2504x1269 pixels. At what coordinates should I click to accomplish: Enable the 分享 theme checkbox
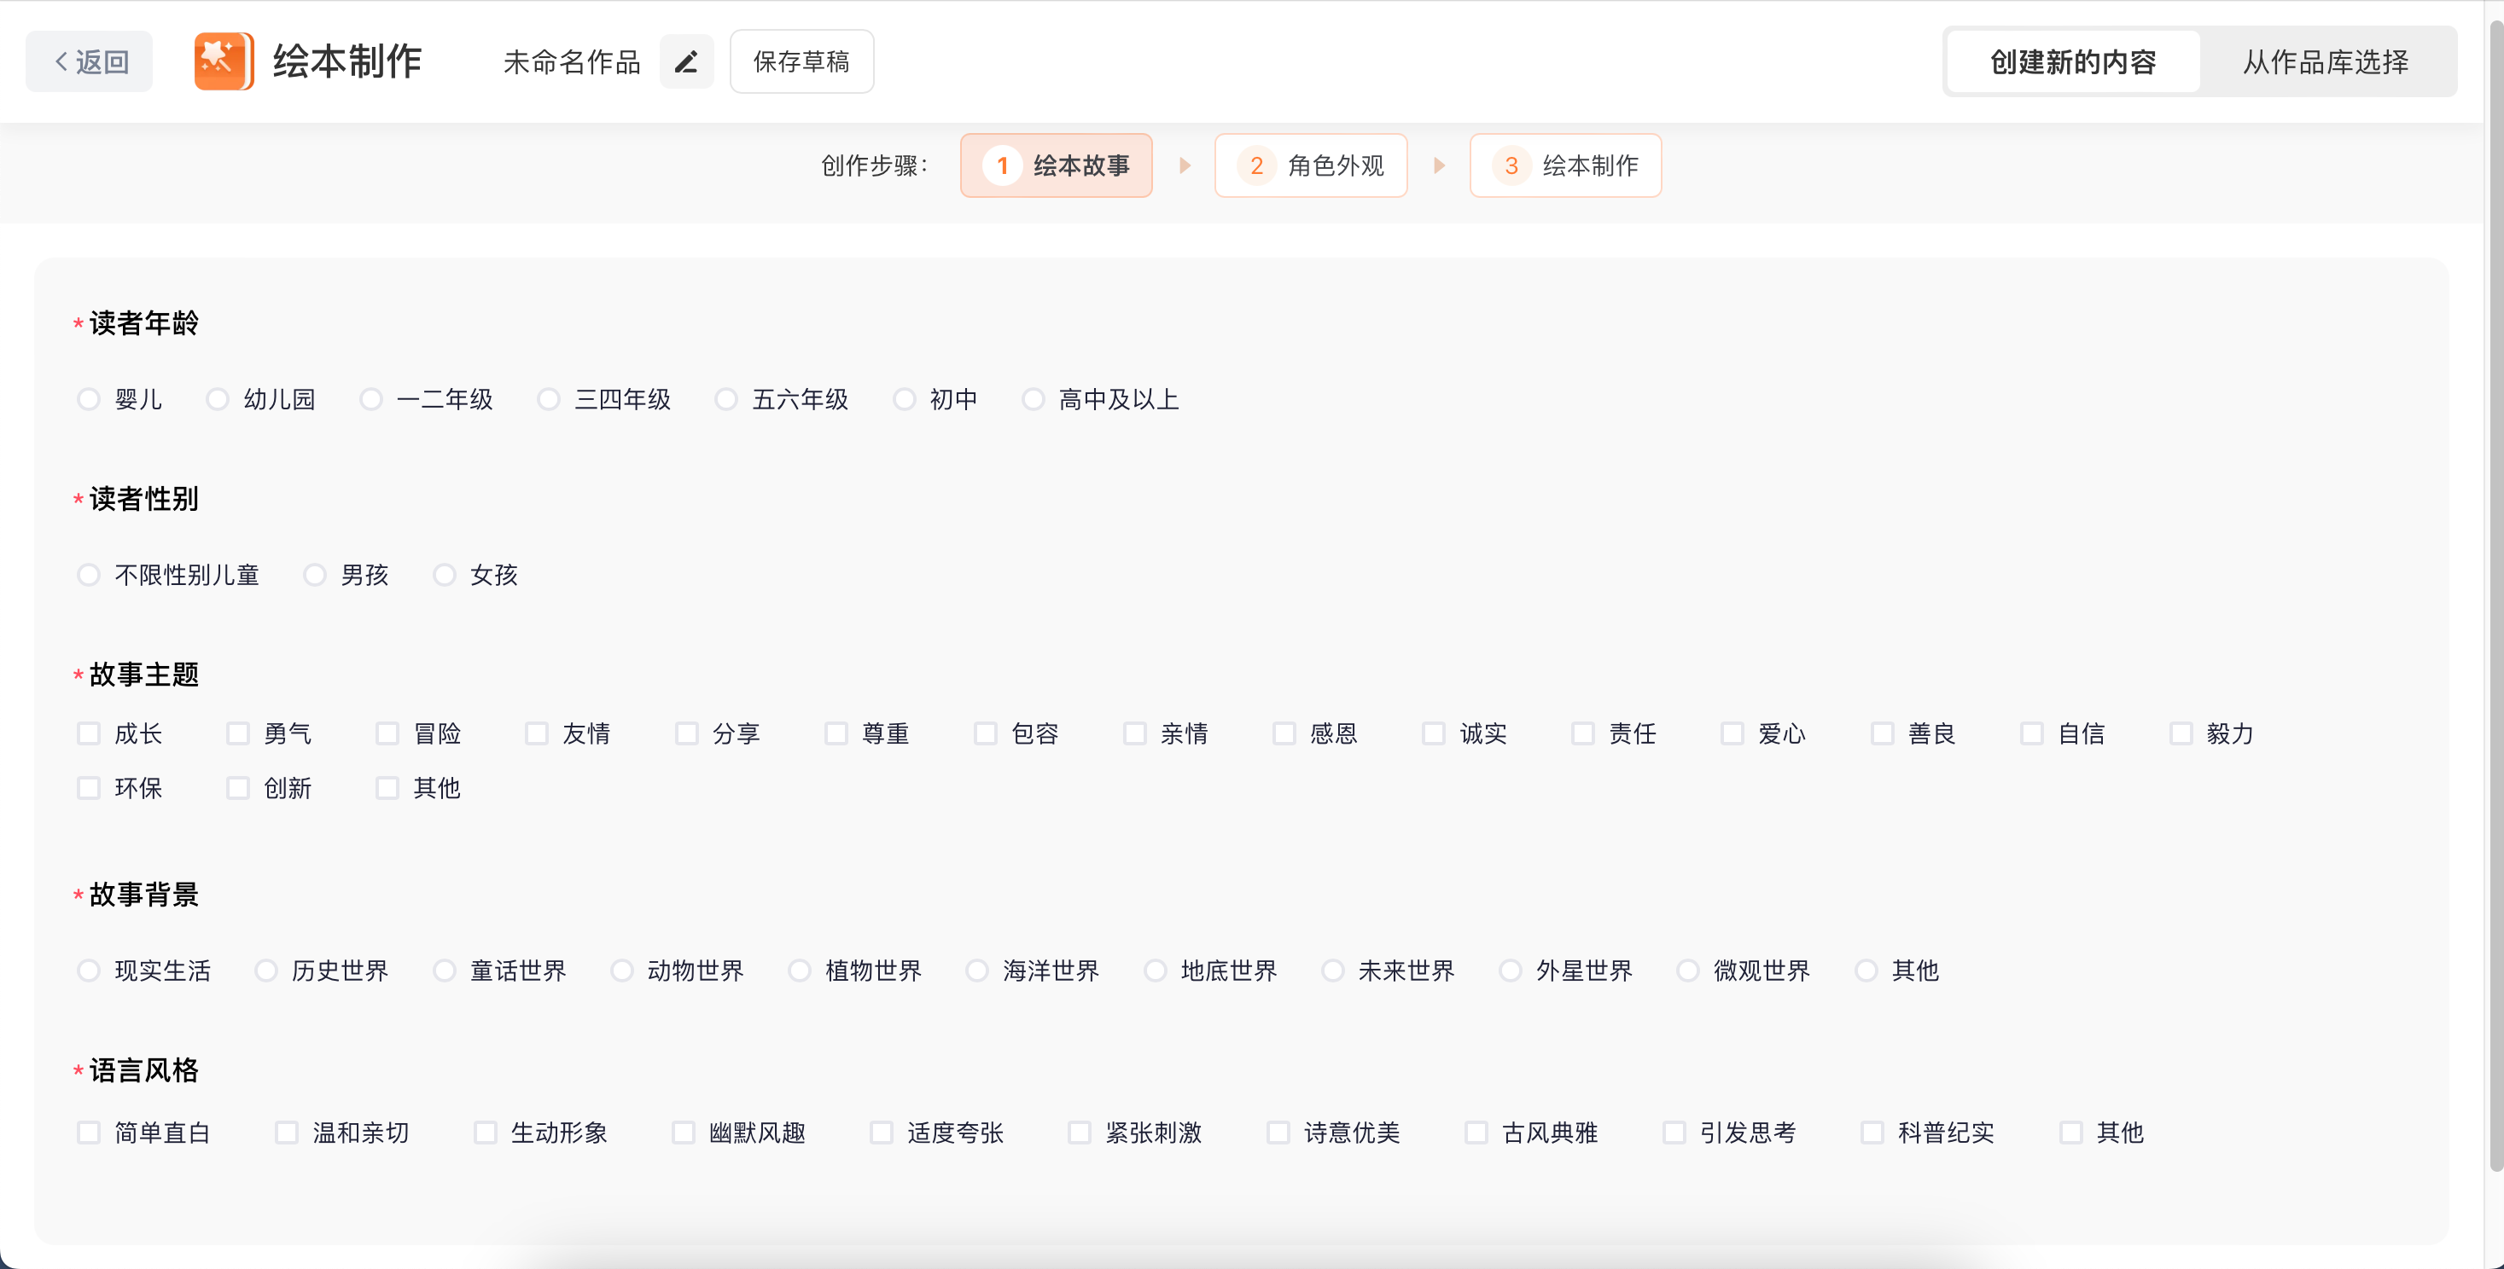(687, 733)
